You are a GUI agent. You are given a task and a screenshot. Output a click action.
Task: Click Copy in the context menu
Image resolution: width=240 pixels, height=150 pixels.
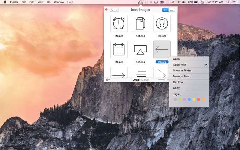(x=176, y=88)
